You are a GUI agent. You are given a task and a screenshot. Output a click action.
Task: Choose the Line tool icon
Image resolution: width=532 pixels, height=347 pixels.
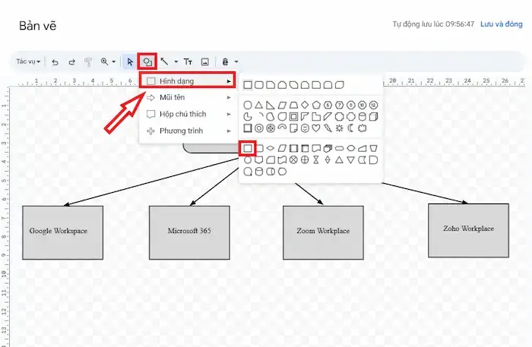(x=165, y=62)
